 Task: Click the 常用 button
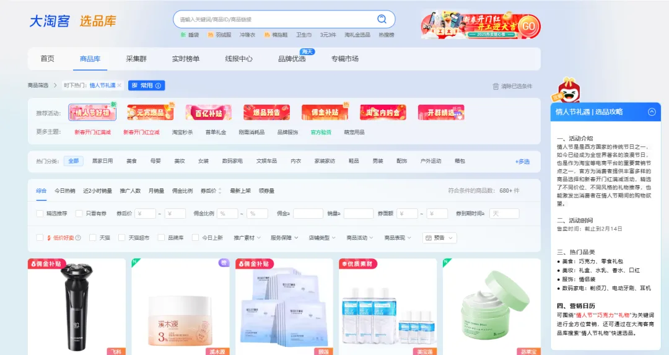pos(146,85)
